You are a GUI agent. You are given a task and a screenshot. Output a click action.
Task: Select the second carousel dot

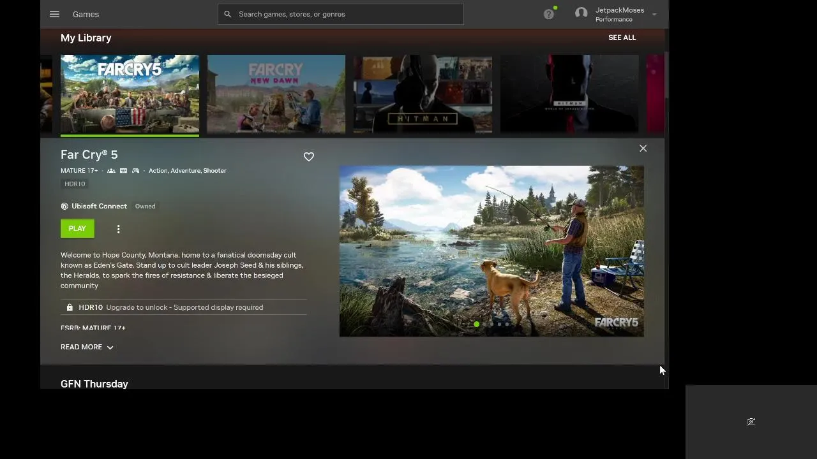484,324
